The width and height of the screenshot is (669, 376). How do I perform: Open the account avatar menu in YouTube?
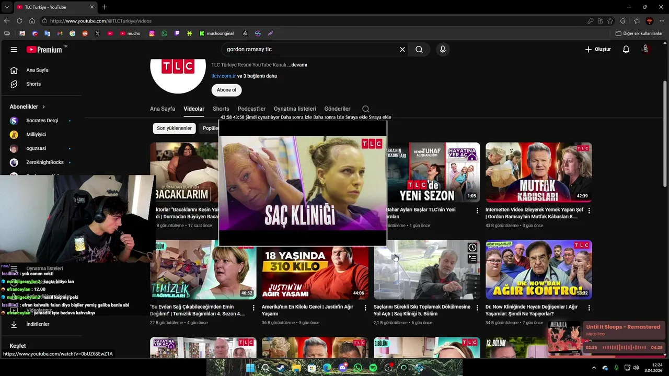pyautogui.click(x=646, y=49)
